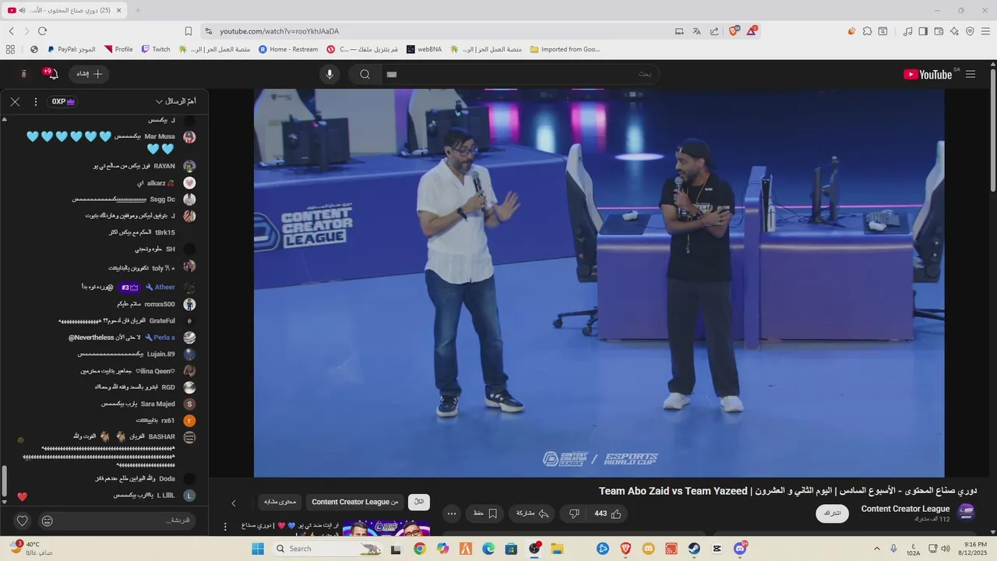
Task: Open Steam from the taskbar
Action: (694, 549)
